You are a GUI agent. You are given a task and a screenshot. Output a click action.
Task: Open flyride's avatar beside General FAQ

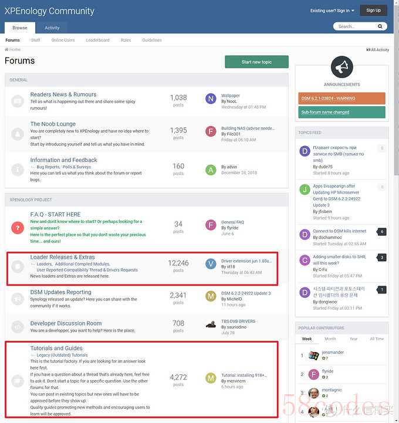click(211, 225)
